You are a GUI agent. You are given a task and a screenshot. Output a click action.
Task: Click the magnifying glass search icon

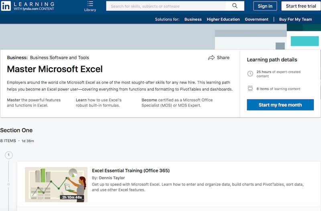click(235, 6)
